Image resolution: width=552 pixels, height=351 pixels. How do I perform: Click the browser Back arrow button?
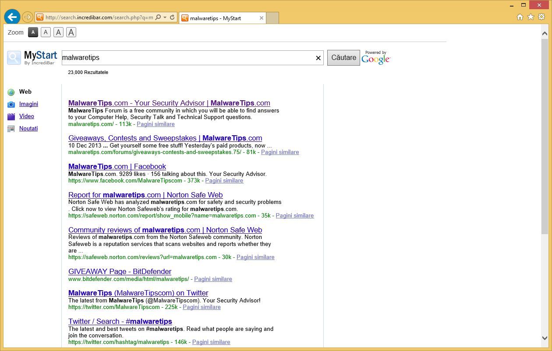(x=12, y=17)
